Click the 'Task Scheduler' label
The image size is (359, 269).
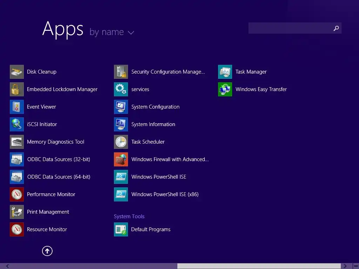point(148,142)
